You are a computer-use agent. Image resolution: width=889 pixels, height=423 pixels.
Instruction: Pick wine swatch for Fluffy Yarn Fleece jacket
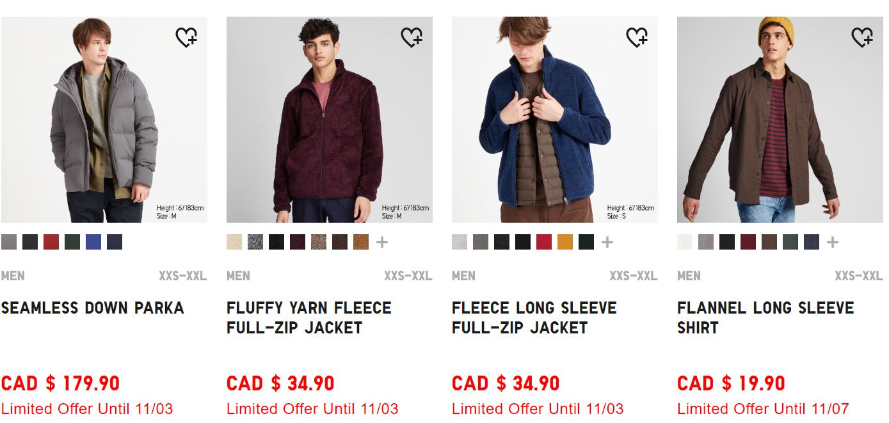[x=298, y=242]
